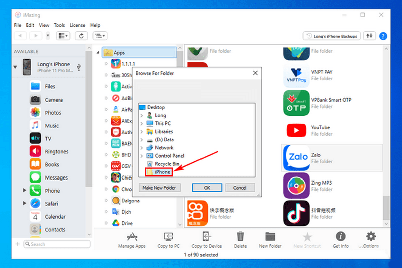402x268 pixels.
Task: Click the Copy to PC icon
Action: point(168,237)
